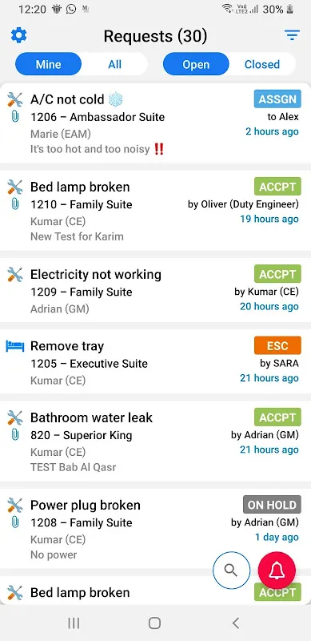Switch the requests filter to All

coord(114,64)
